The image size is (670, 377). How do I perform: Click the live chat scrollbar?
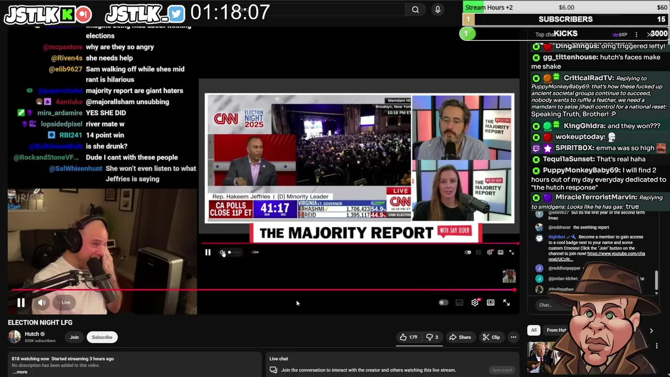(656, 280)
